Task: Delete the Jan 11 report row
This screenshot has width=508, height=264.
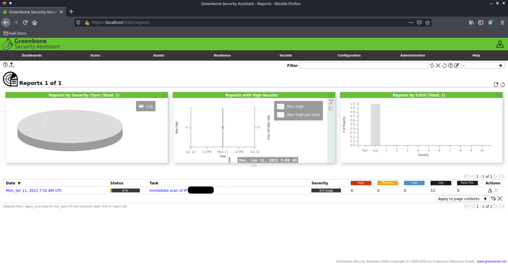Action: pyautogui.click(x=496, y=191)
